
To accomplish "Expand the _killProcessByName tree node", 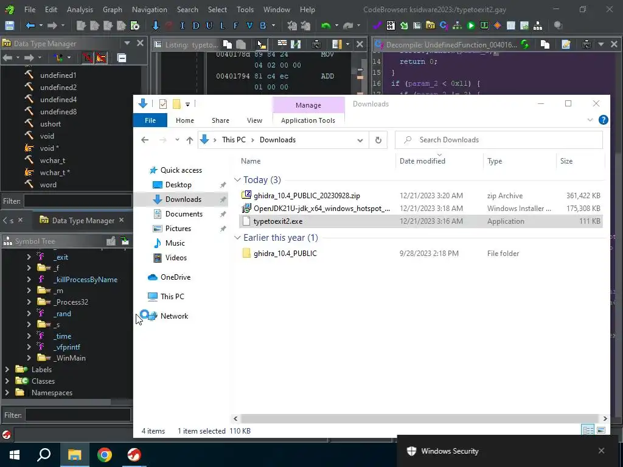I will tap(29, 280).
